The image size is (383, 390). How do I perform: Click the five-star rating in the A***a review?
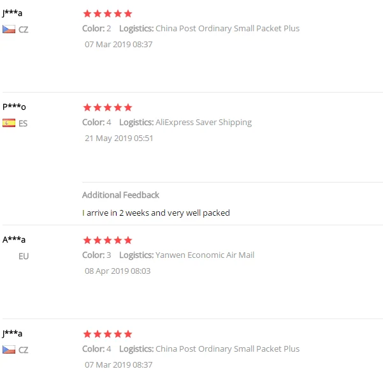(x=108, y=240)
